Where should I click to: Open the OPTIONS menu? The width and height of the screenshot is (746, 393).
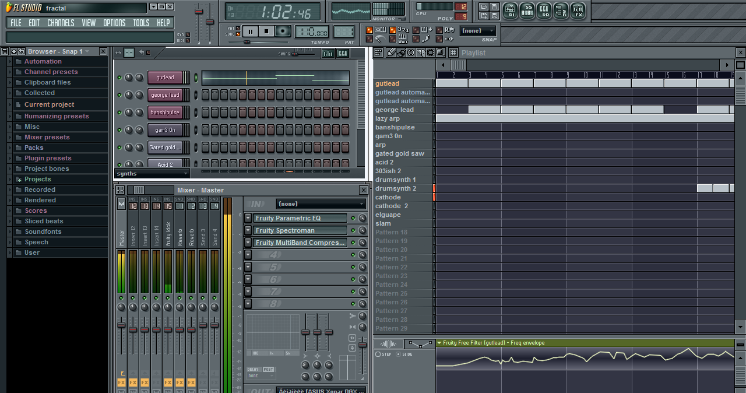pos(114,23)
